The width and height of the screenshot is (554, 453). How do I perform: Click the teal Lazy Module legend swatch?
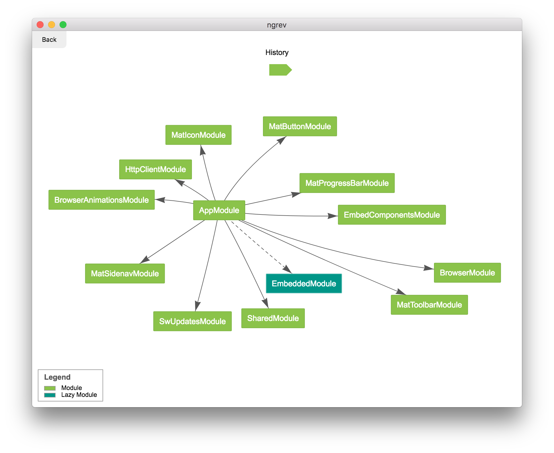click(x=50, y=395)
